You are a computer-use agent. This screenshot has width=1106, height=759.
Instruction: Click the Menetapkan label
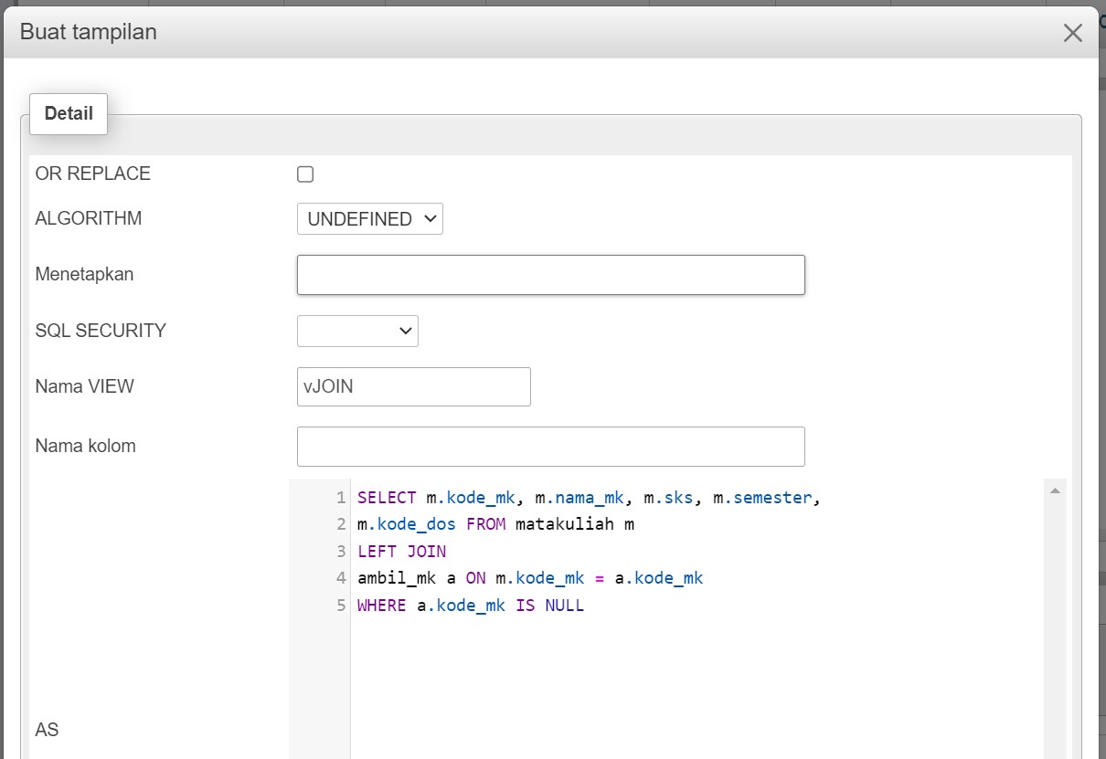coord(84,274)
